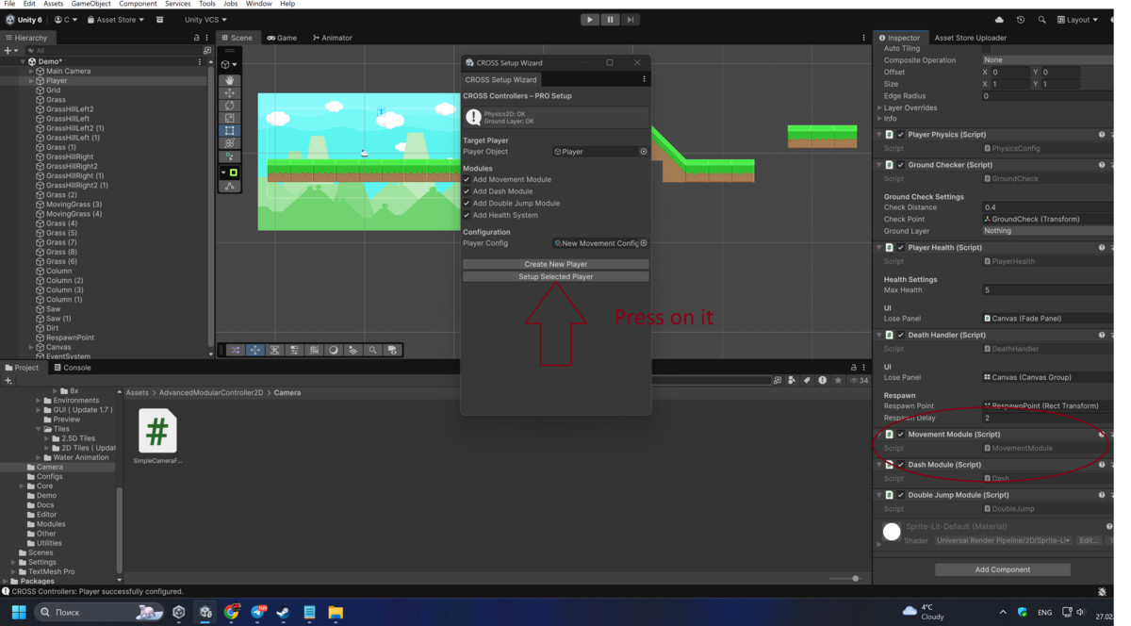Expand the Main Camera hierarchy item

click(31, 71)
